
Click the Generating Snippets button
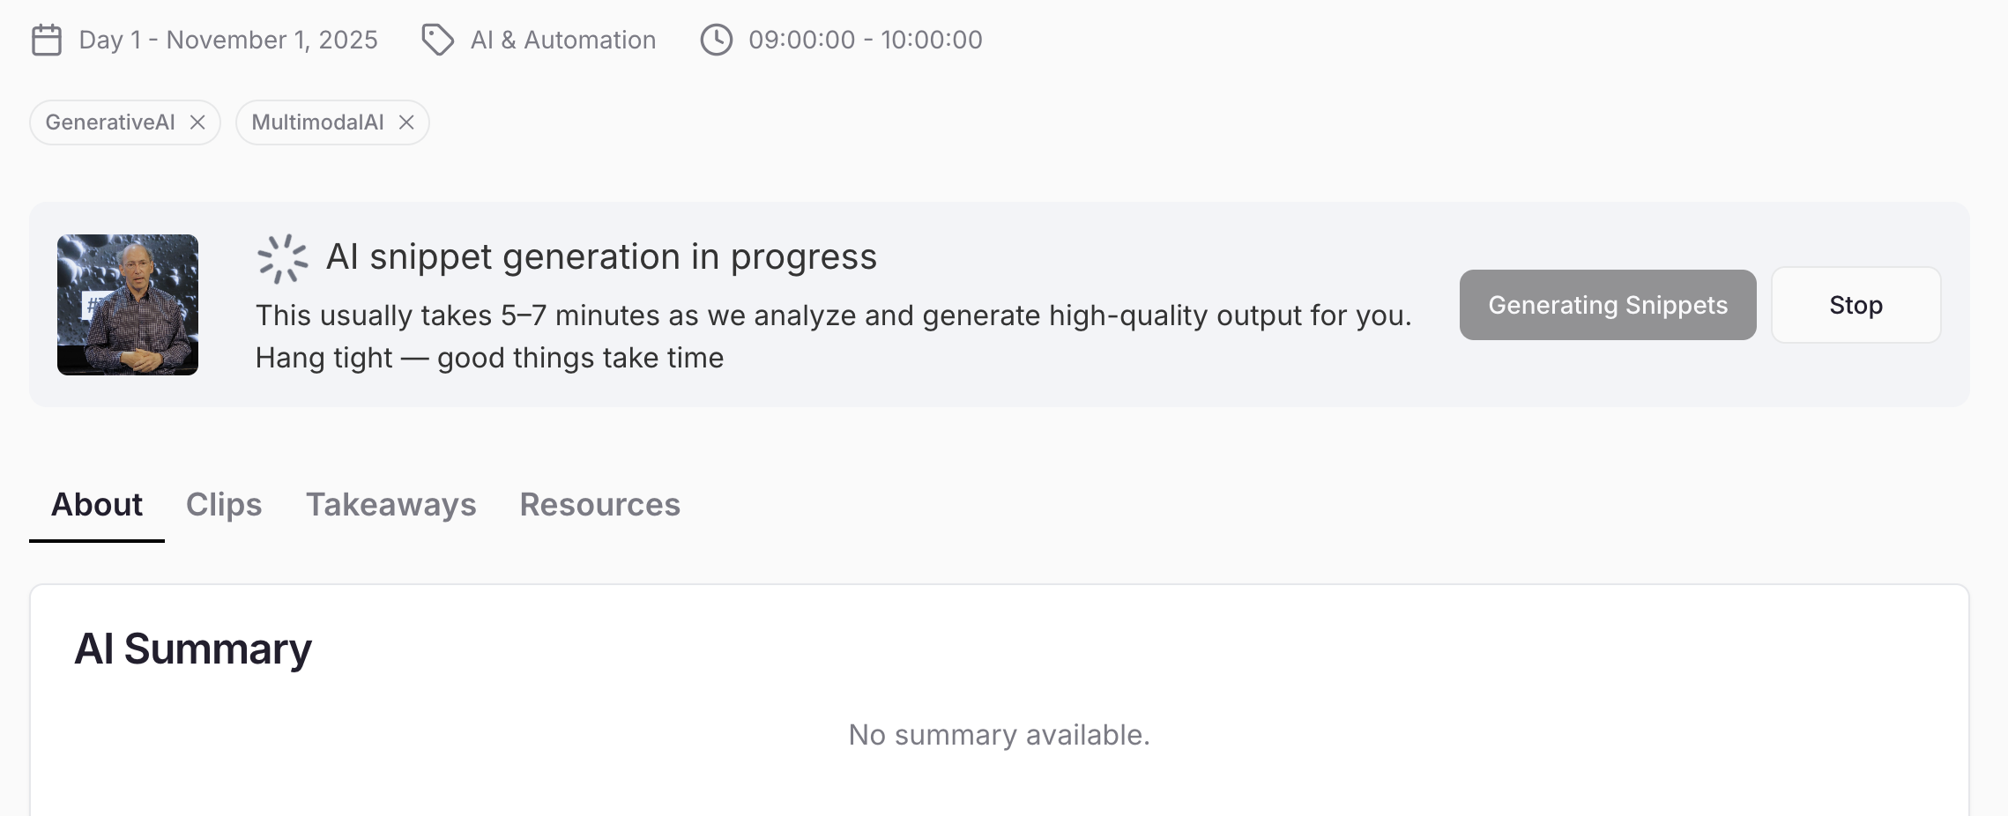1607,305
